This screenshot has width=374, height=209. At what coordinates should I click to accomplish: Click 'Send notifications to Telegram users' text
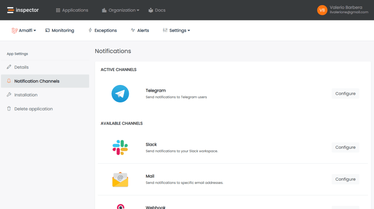tap(176, 97)
